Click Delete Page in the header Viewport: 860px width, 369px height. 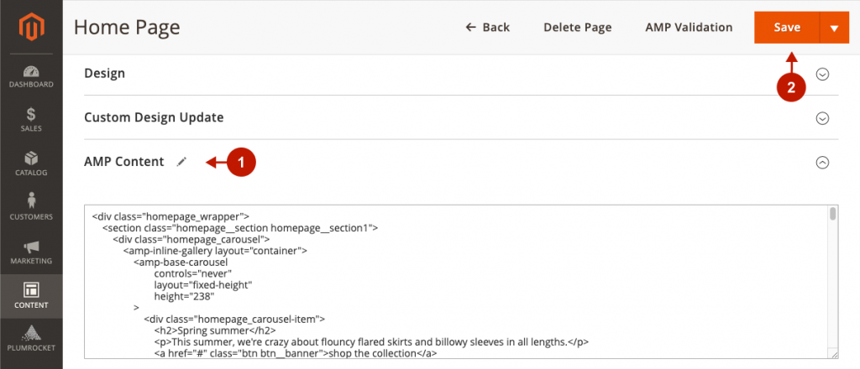coord(577,28)
